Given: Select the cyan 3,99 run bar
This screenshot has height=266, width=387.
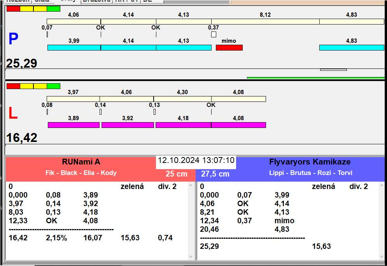Looking at the screenshot, I should [x=74, y=47].
